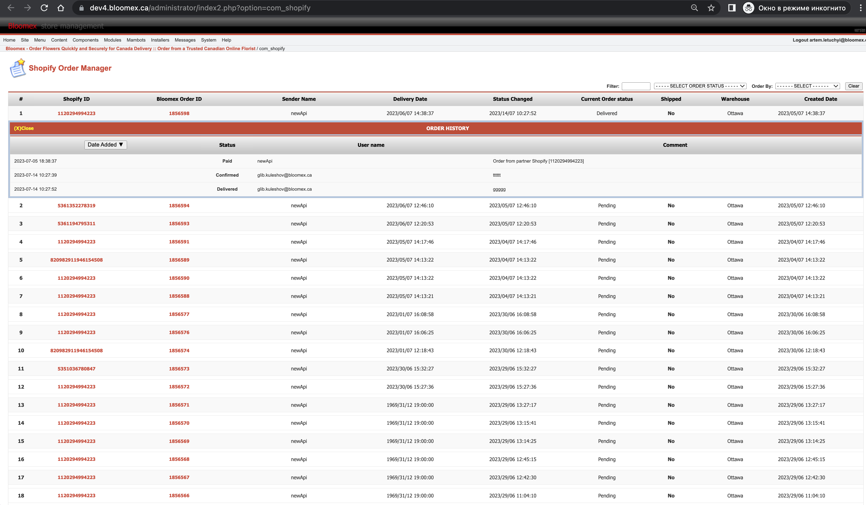Reload the current page
This screenshot has width=866, height=505.
coord(44,8)
